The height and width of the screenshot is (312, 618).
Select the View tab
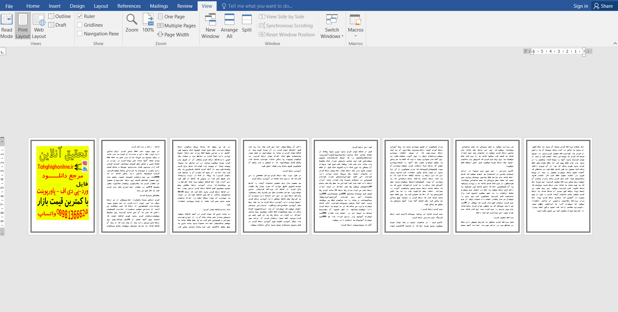[x=207, y=6]
